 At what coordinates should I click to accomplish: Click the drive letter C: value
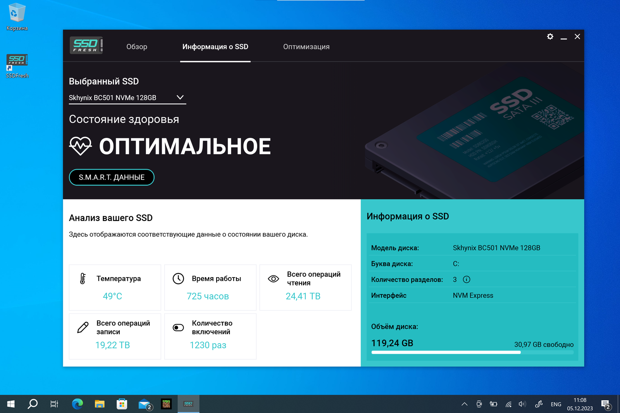click(456, 264)
